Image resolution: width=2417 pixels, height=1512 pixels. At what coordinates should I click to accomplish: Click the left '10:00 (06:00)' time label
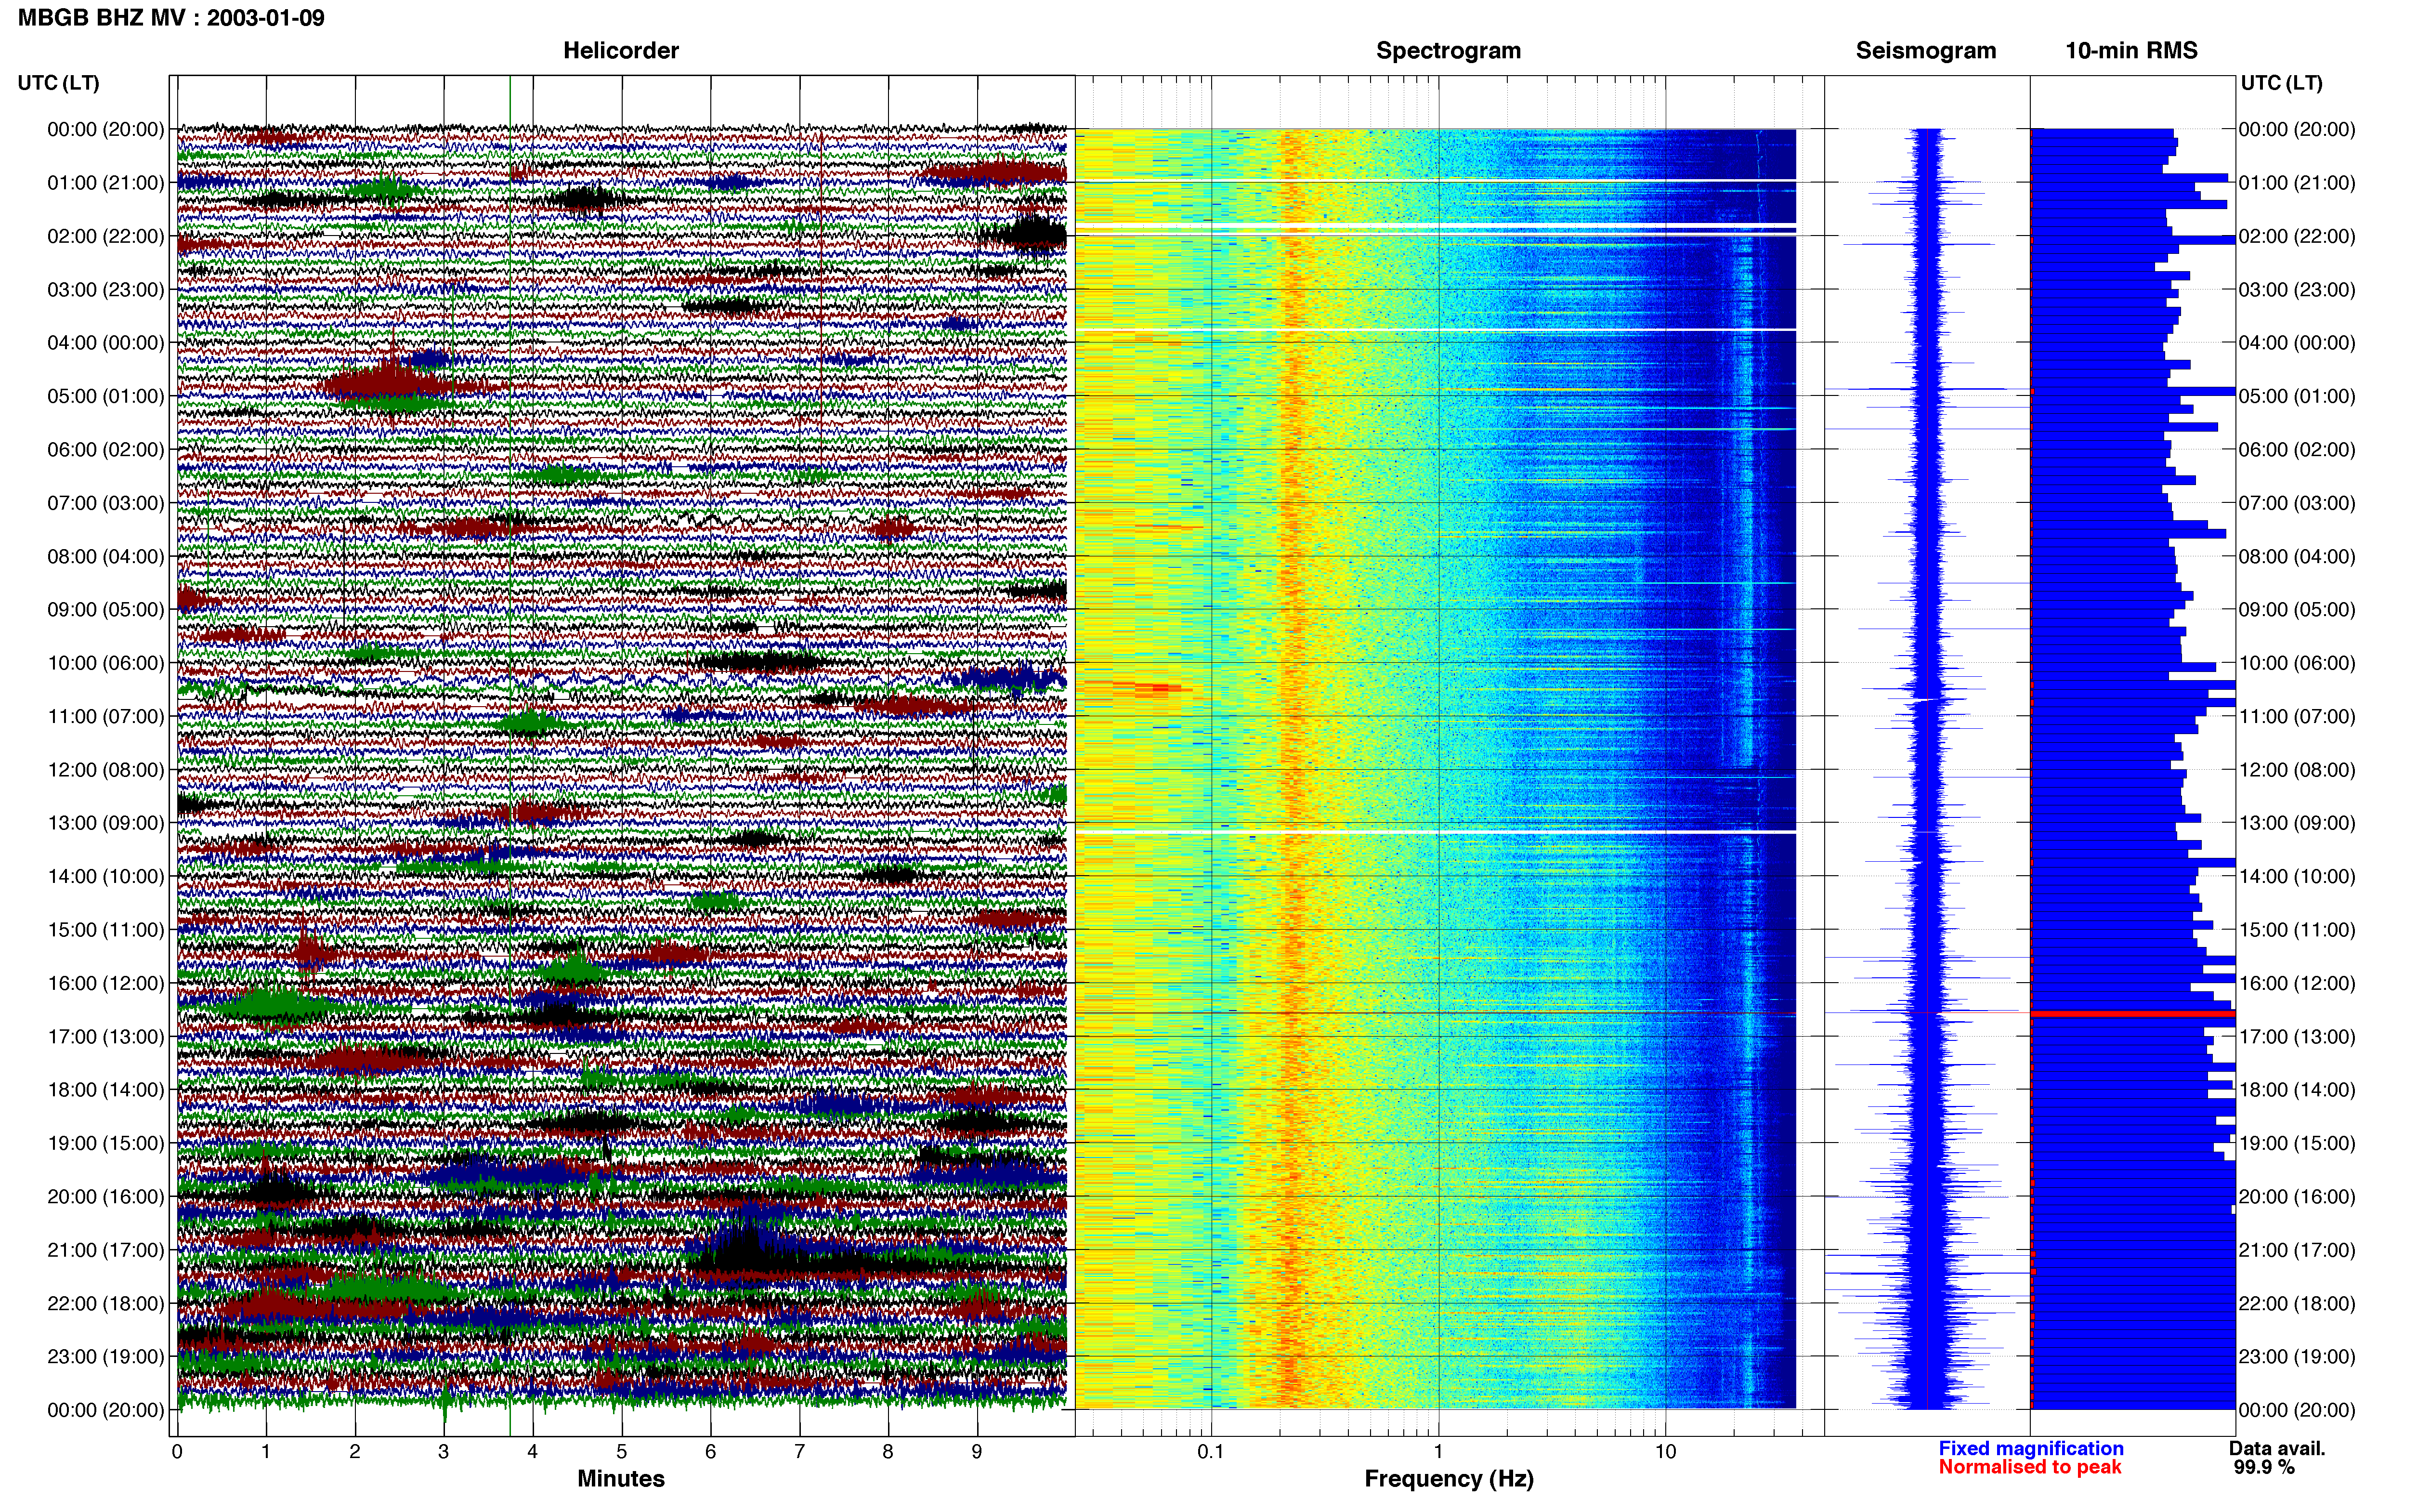pos(106,663)
